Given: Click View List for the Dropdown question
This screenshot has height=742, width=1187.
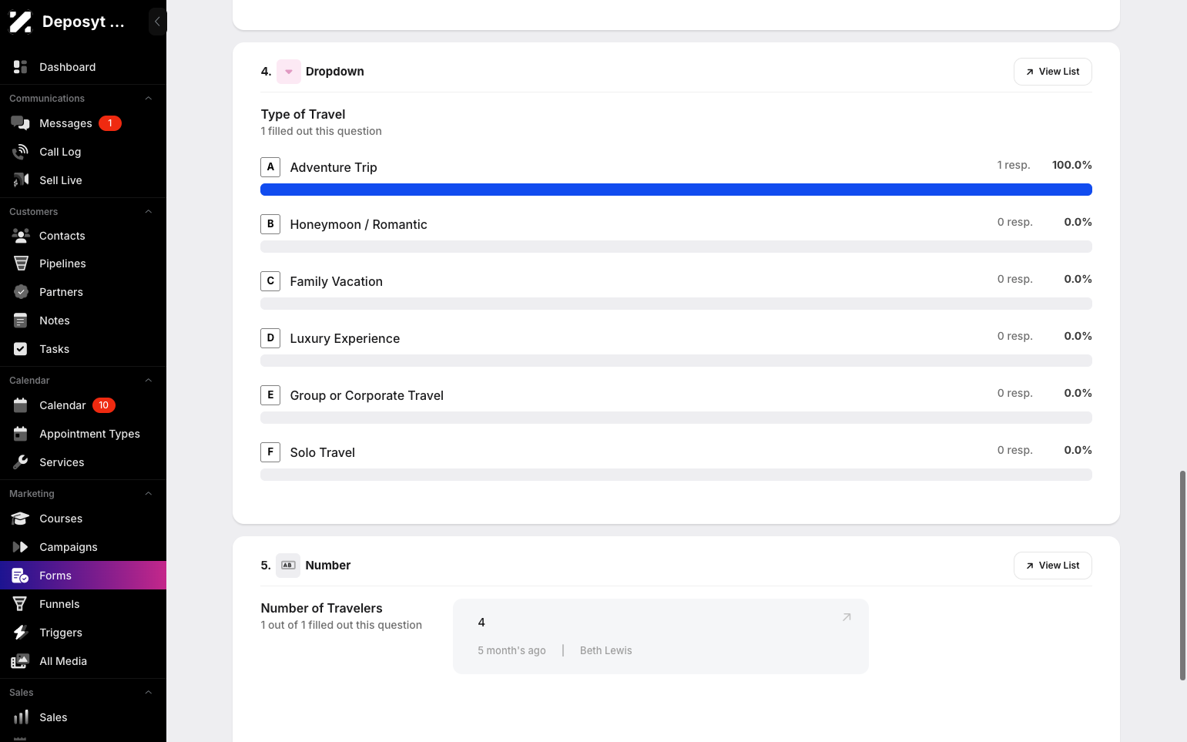Looking at the screenshot, I should click(1052, 72).
